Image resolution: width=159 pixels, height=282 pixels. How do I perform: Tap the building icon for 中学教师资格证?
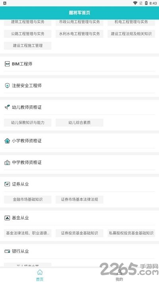coord(7,162)
